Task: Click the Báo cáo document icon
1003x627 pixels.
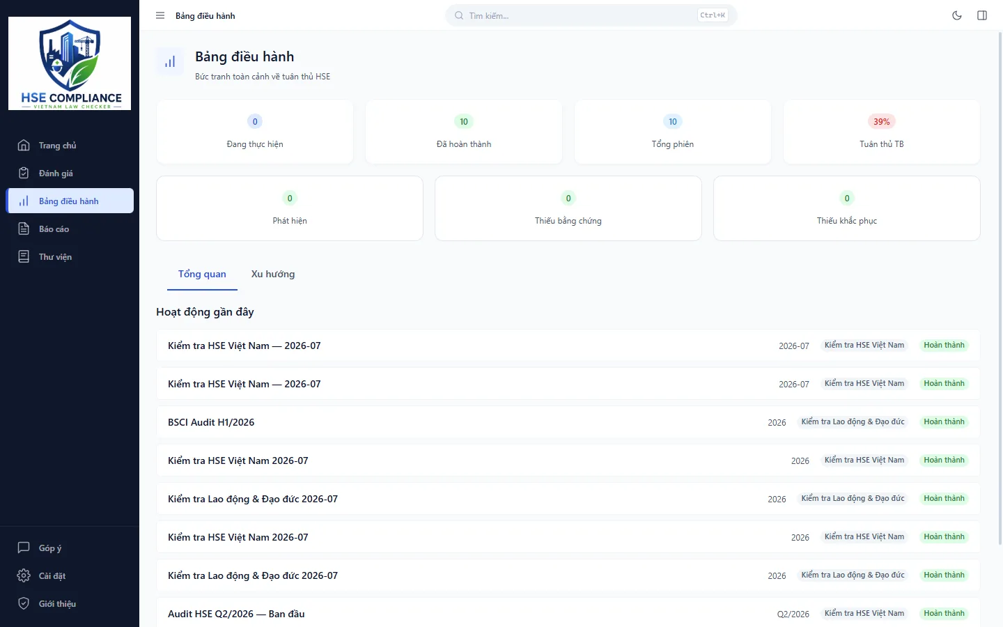Action: coord(24,229)
